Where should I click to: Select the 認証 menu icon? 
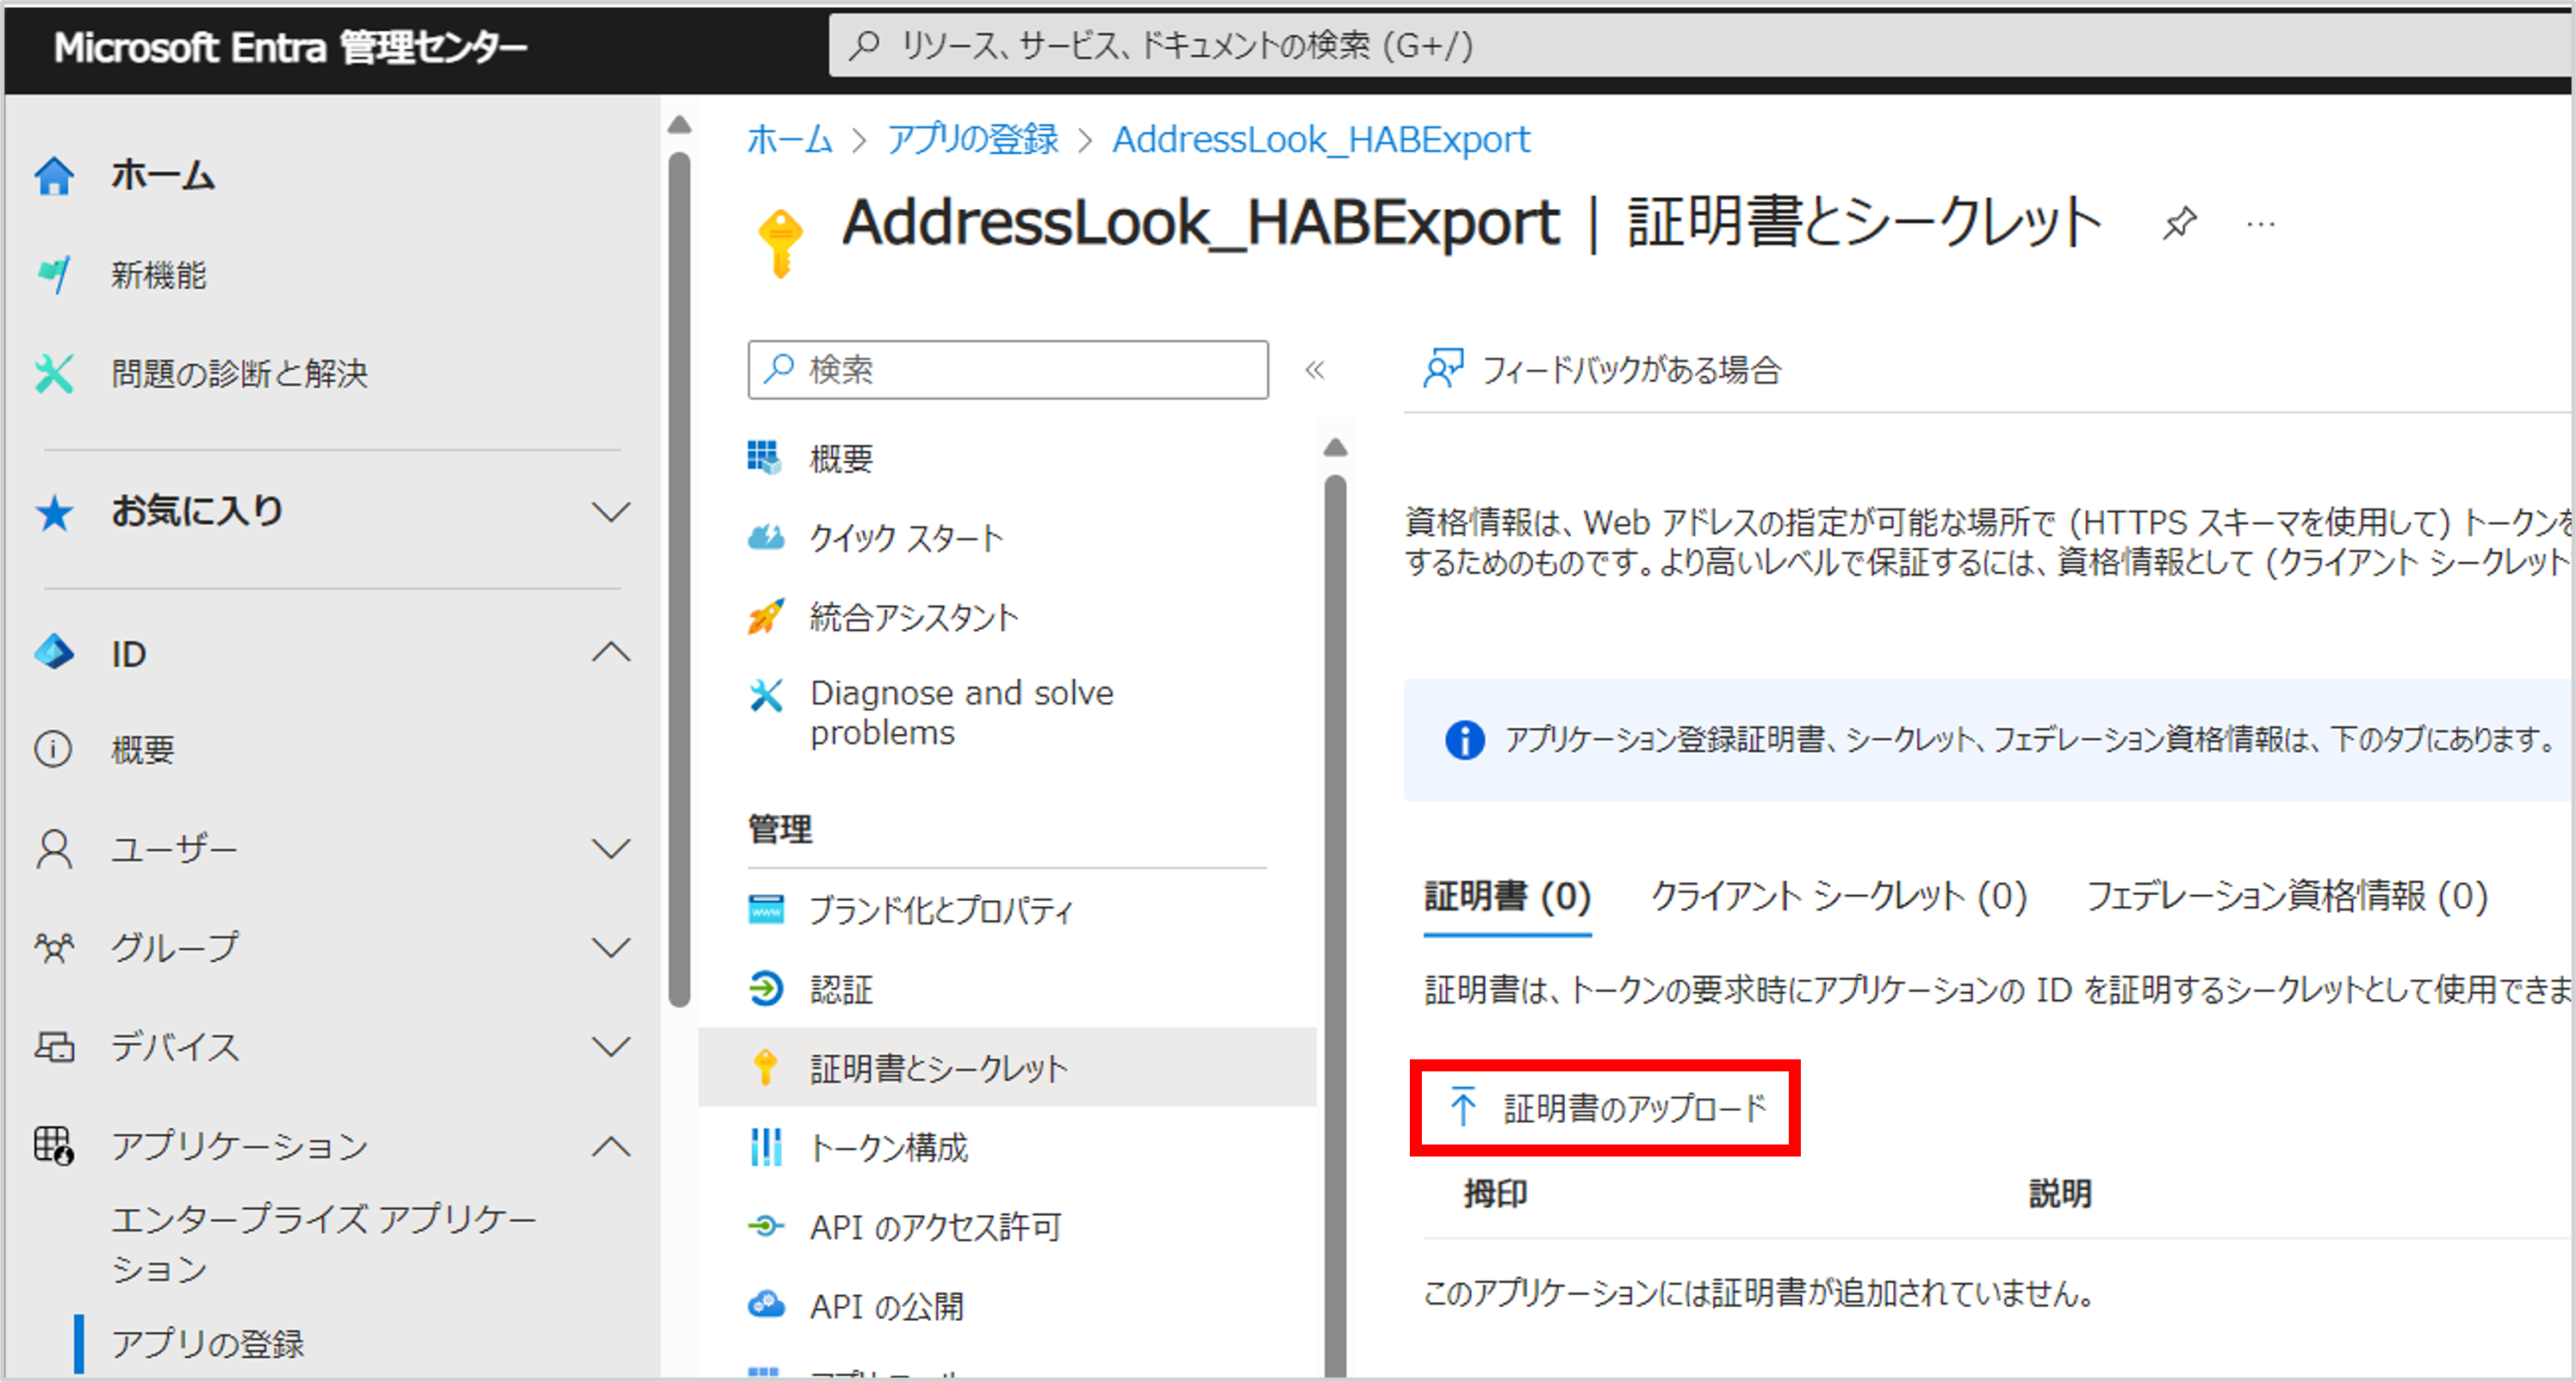click(x=765, y=990)
